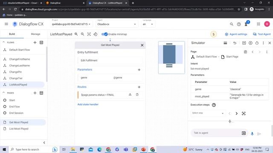Click the minimap thumbnail
Viewport: 273px width, 153px height.
[171, 57]
